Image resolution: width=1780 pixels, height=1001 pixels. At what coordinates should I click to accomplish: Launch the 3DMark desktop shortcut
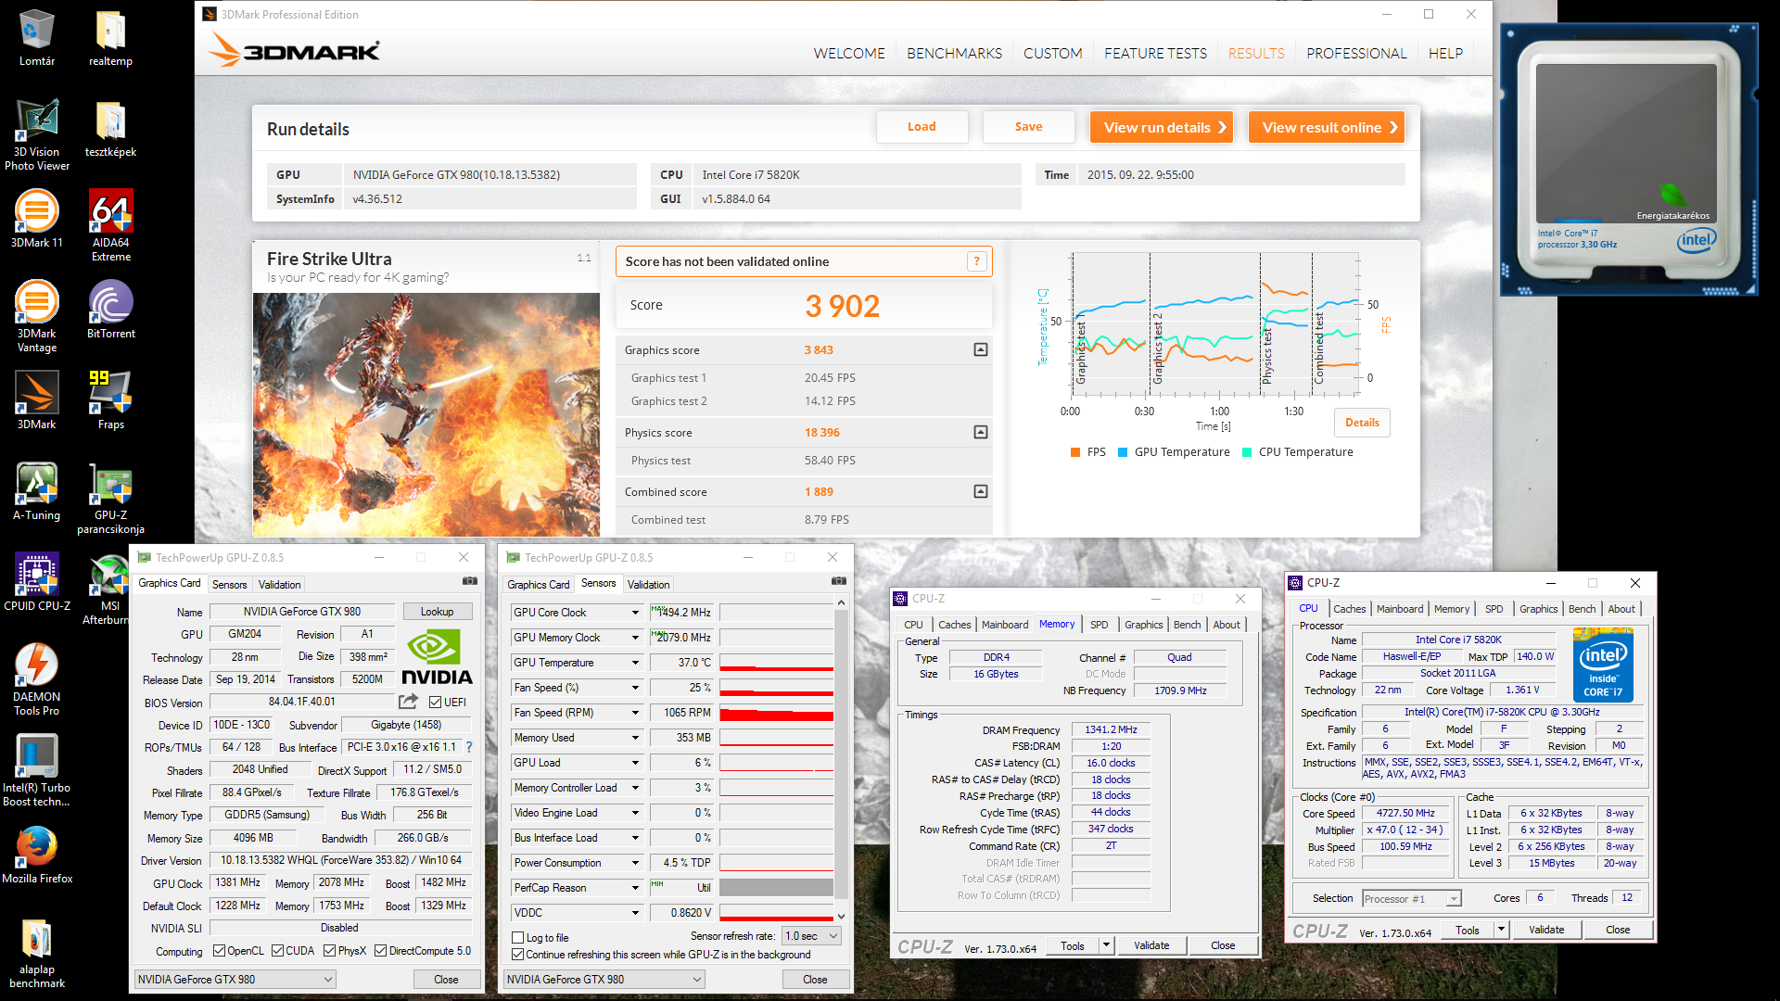(x=37, y=401)
